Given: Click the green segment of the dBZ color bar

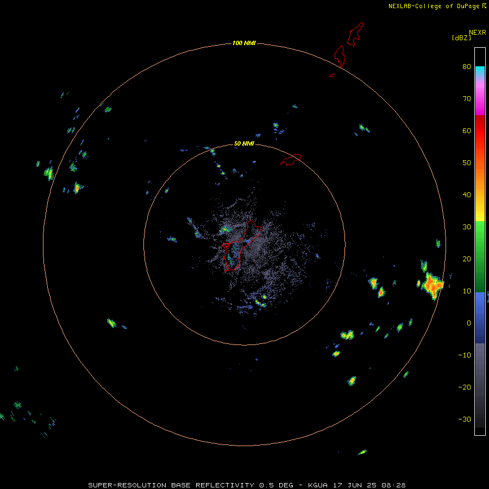Looking at the screenshot, I should click(480, 256).
